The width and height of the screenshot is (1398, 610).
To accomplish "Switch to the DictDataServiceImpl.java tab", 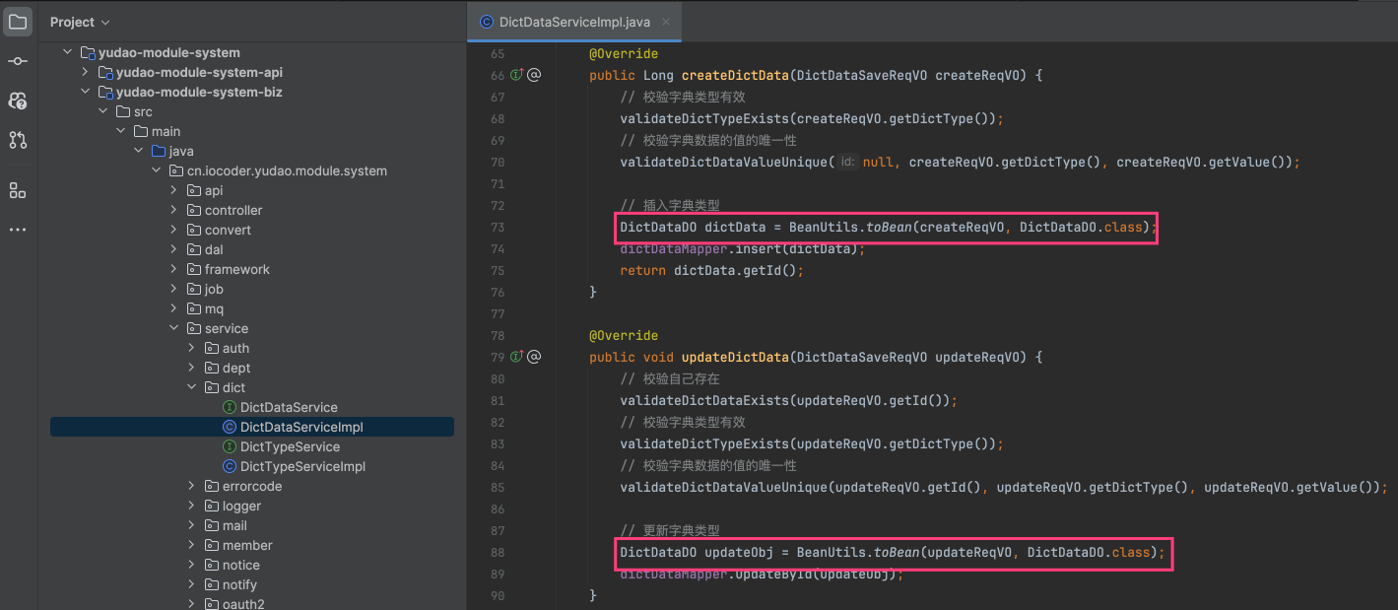I will pos(560,22).
